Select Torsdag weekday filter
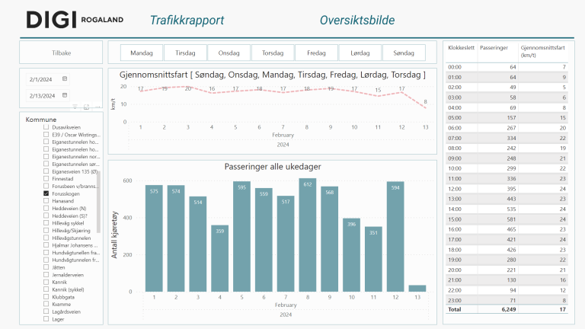 click(x=273, y=53)
